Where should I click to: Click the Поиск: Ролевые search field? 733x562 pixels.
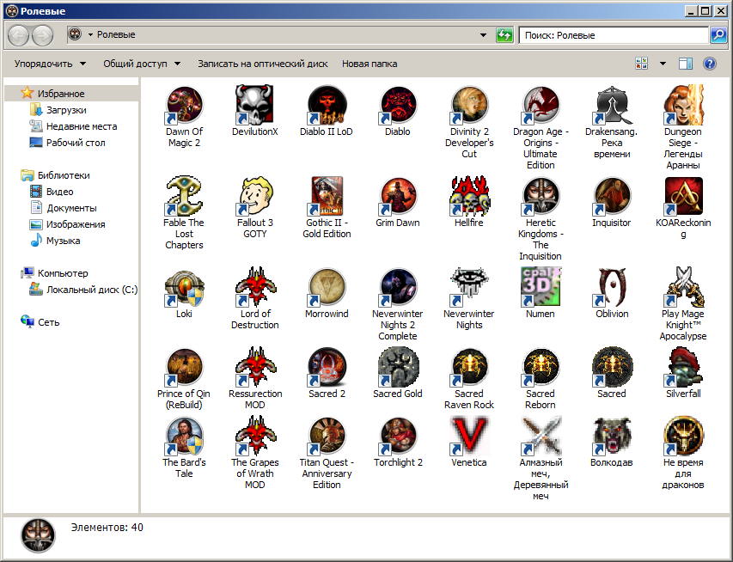pyautogui.click(x=614, y=35)
